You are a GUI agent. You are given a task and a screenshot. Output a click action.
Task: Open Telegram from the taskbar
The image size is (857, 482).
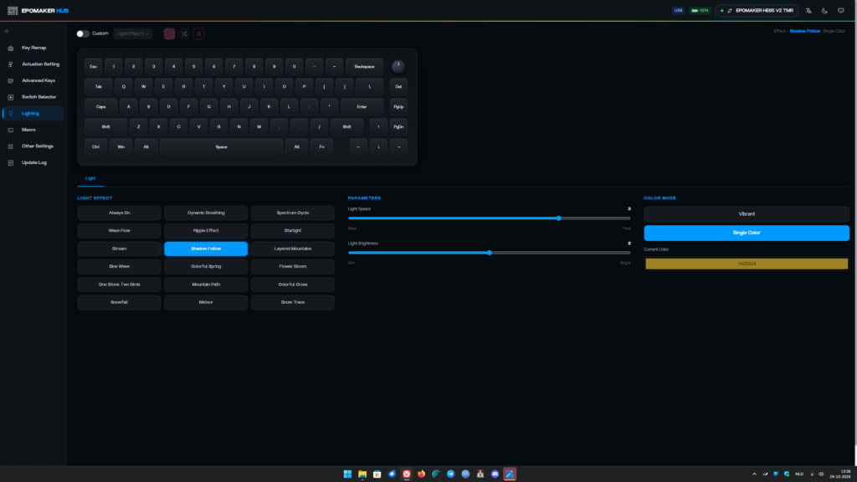[451, 474]
